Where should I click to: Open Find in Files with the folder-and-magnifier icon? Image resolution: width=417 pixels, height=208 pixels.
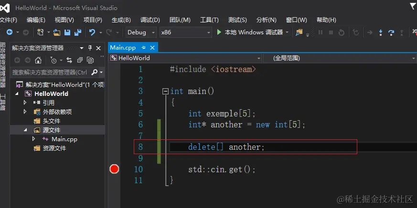(299, 32)
